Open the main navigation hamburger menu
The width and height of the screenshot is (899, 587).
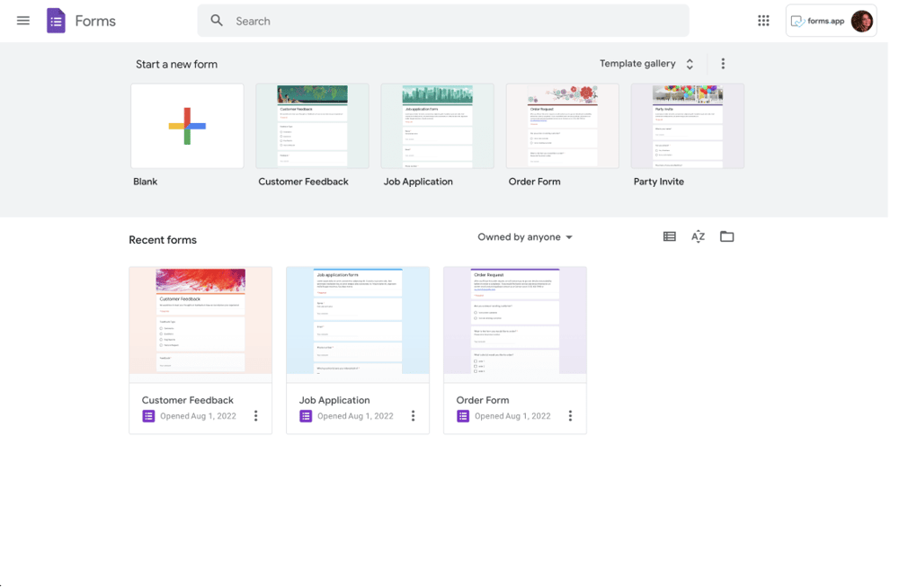point(22,20)
